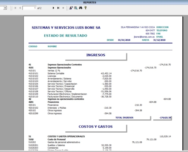Screen dimensions: 188x152
Task: Open the search text magnifier icon
Action: pos(76,8)
